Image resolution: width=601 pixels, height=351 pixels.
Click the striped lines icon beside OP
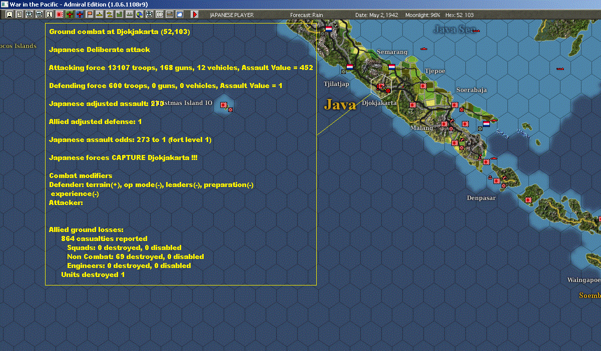[170, 14]
